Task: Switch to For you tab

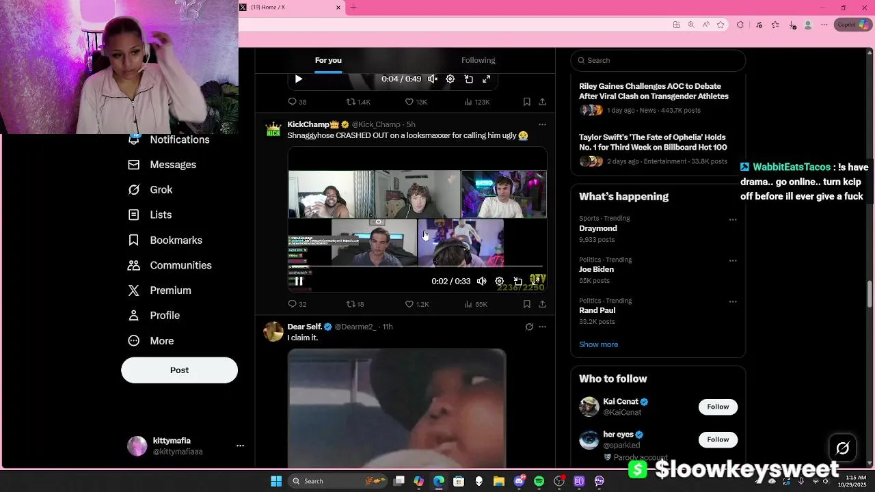Action: 328,60
